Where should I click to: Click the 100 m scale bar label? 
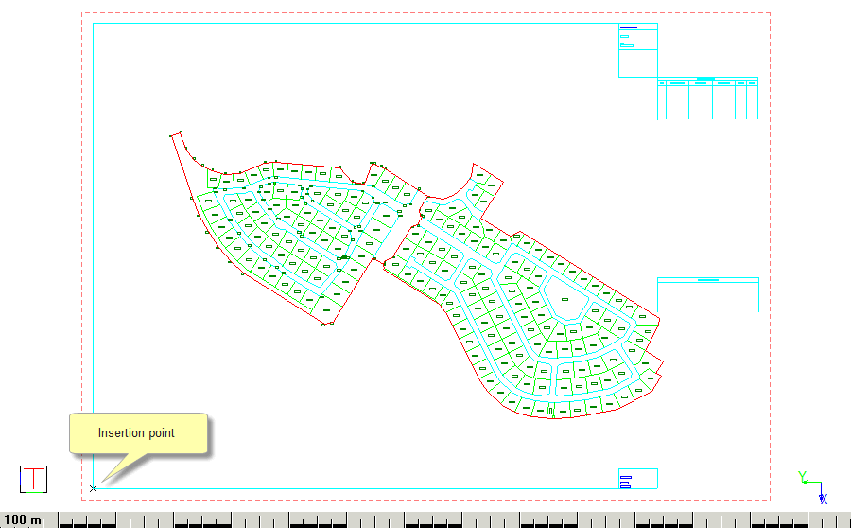(23, 519)
